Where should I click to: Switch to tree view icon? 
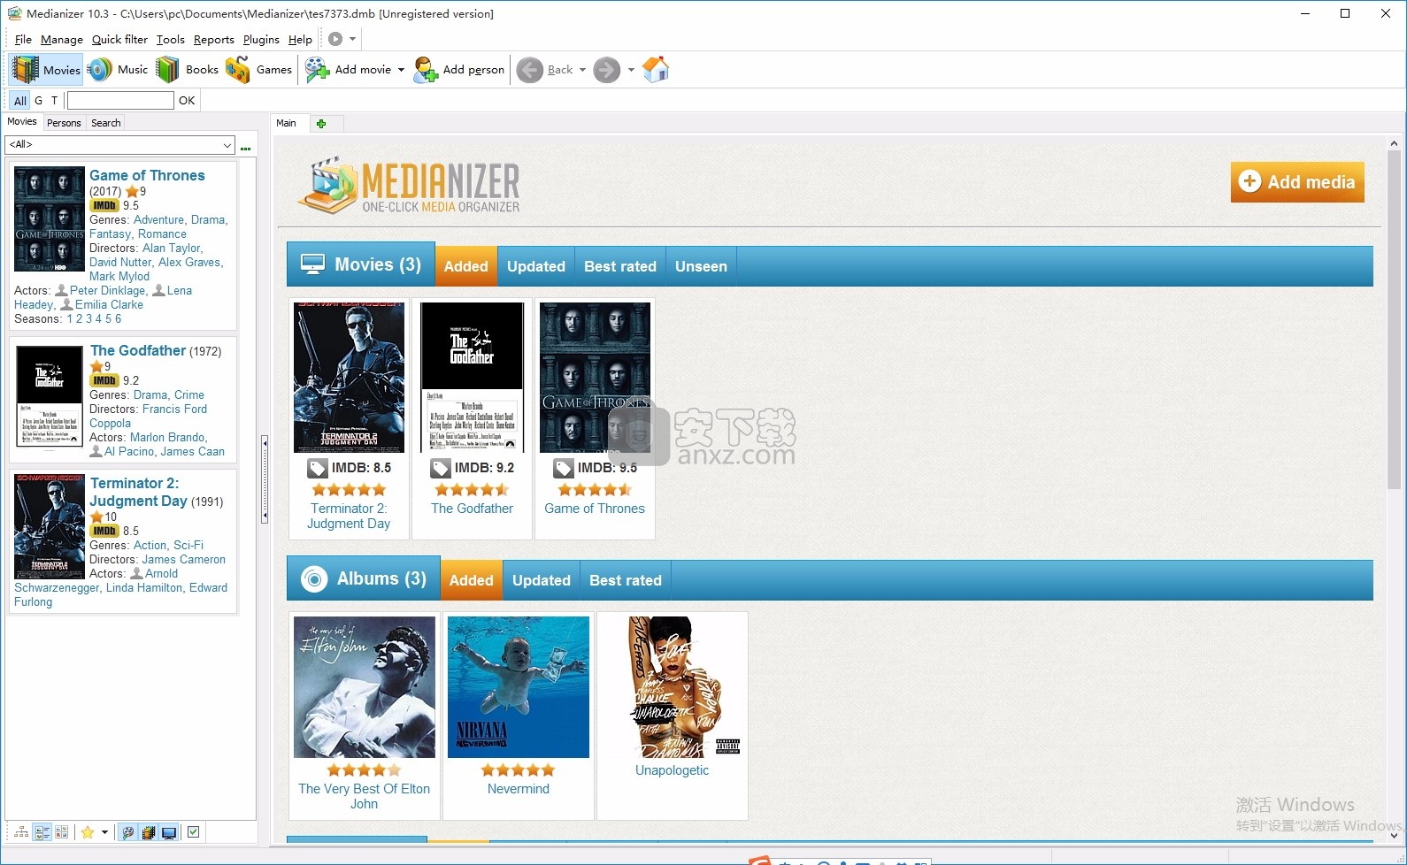click(x=21, y=832)
